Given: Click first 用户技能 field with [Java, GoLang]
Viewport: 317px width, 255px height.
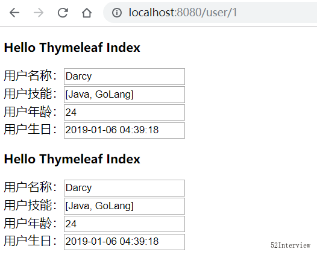Looking at the screenshot, I should (124, 95).
